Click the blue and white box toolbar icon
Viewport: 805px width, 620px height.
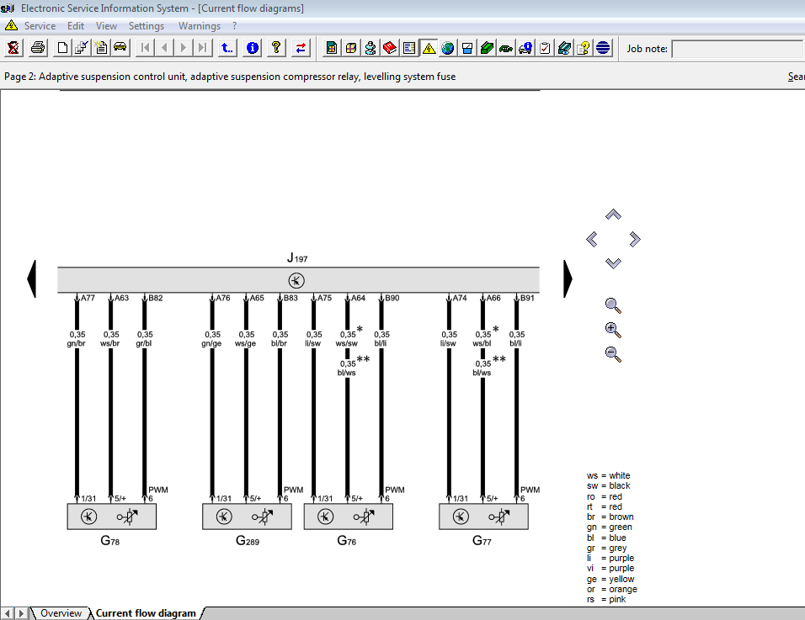pyautogui.click(x=467, y=48)
